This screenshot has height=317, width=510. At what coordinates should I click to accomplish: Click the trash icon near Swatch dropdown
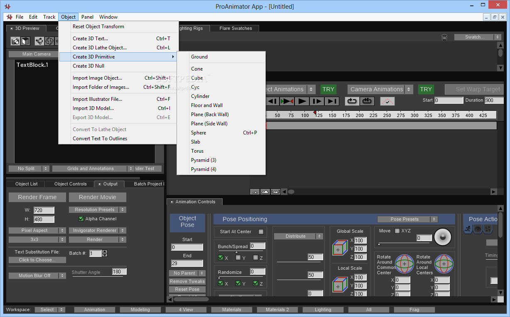coord(444,37)
